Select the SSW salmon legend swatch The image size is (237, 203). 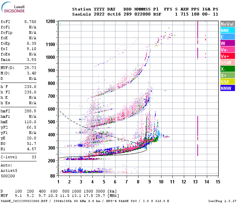pyautogui.click(x=228, y=63)
